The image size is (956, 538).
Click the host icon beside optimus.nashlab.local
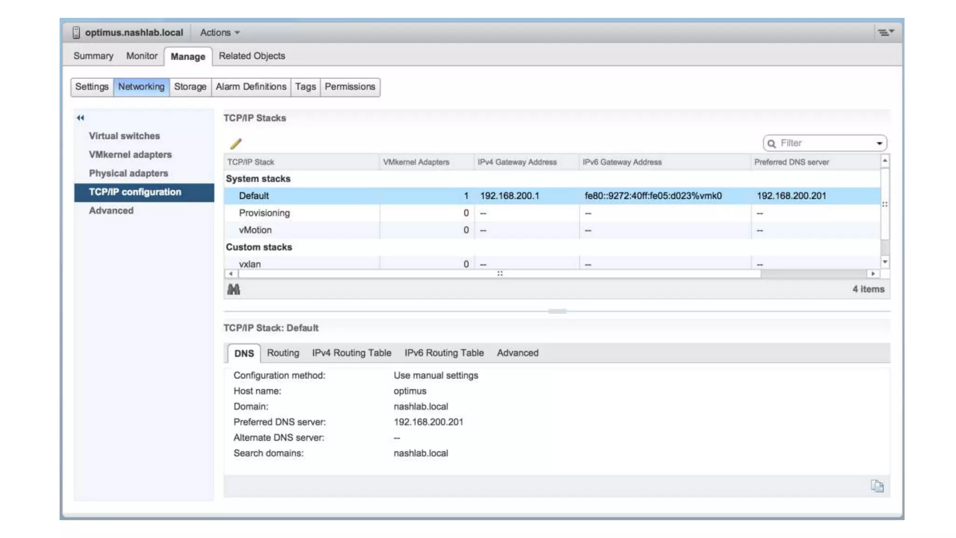click(x=76, y=33)
